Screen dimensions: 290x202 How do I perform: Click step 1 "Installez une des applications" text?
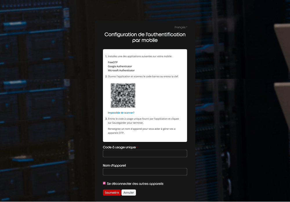(140, 56)
